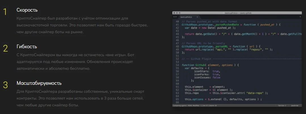306x114 pixels.
Task: Click code line 48 _parseURL function
Action: [221, 47]
